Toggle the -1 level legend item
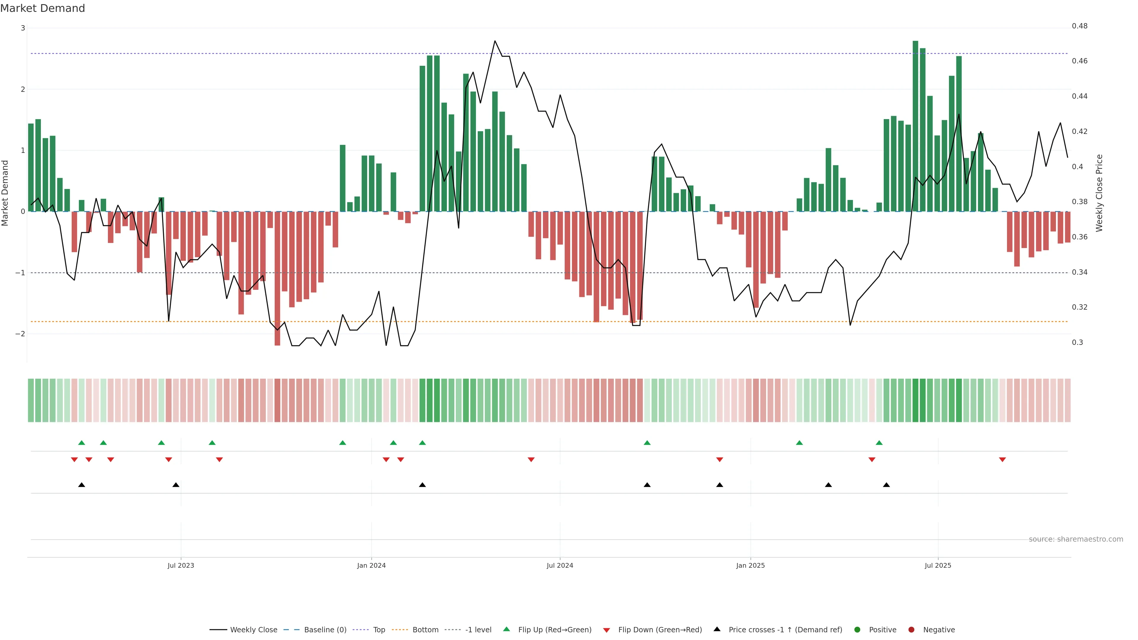1138x640 pixels. 478,630
